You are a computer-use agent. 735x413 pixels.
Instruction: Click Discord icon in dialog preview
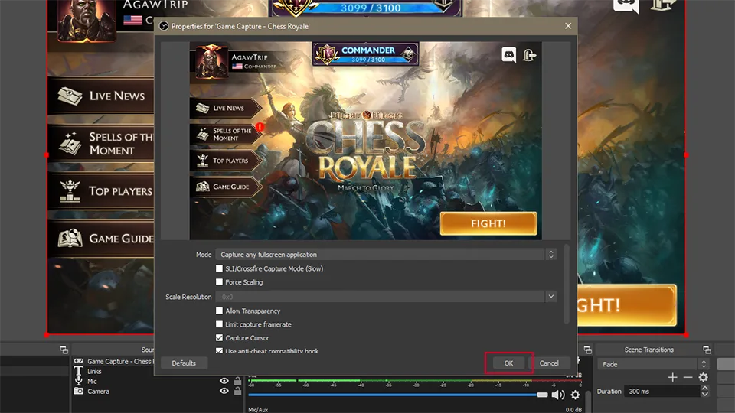tap(508, 55)
